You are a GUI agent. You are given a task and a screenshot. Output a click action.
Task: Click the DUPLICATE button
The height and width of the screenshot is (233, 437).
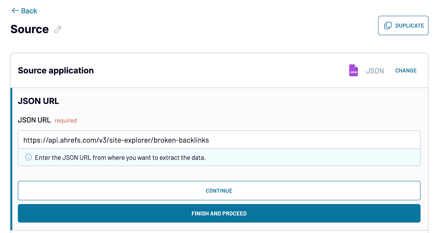(403, 25)
